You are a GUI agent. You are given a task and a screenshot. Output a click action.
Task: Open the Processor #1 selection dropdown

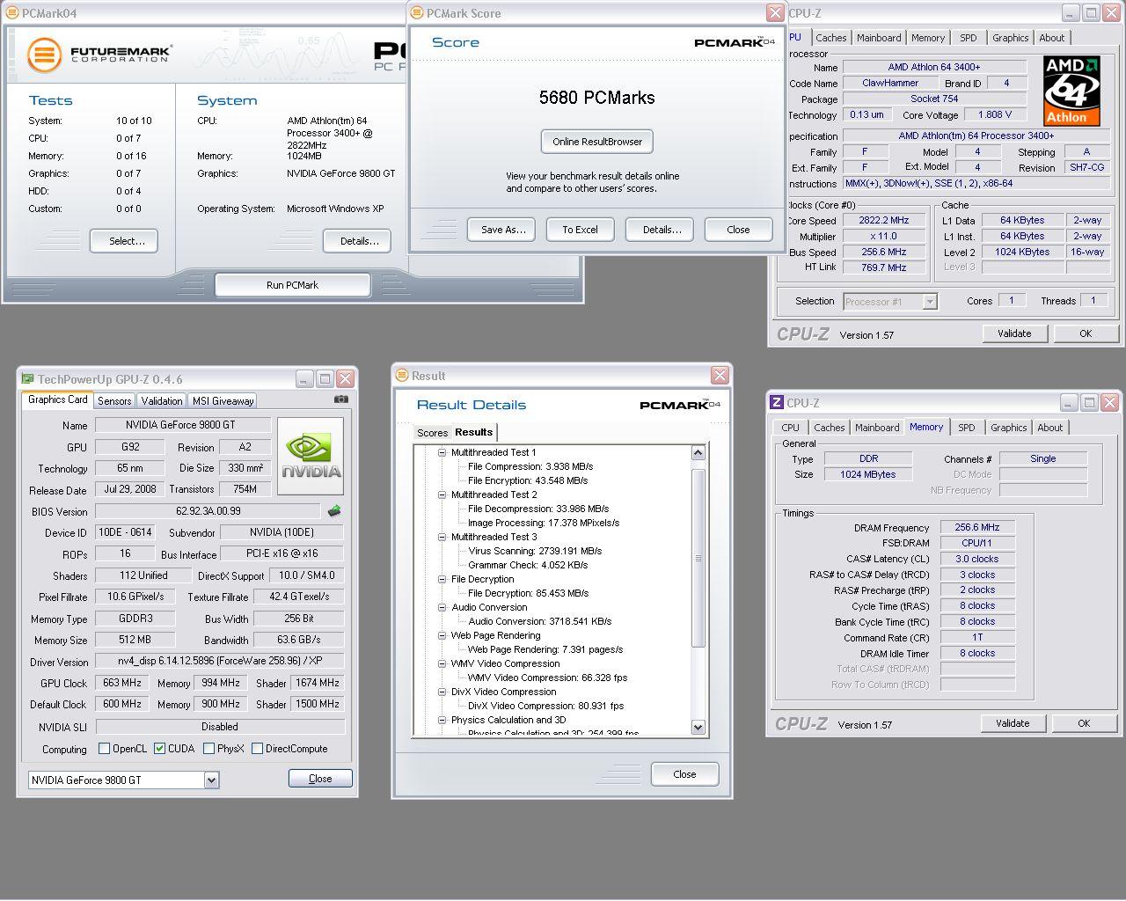click(x=930, y=302)
